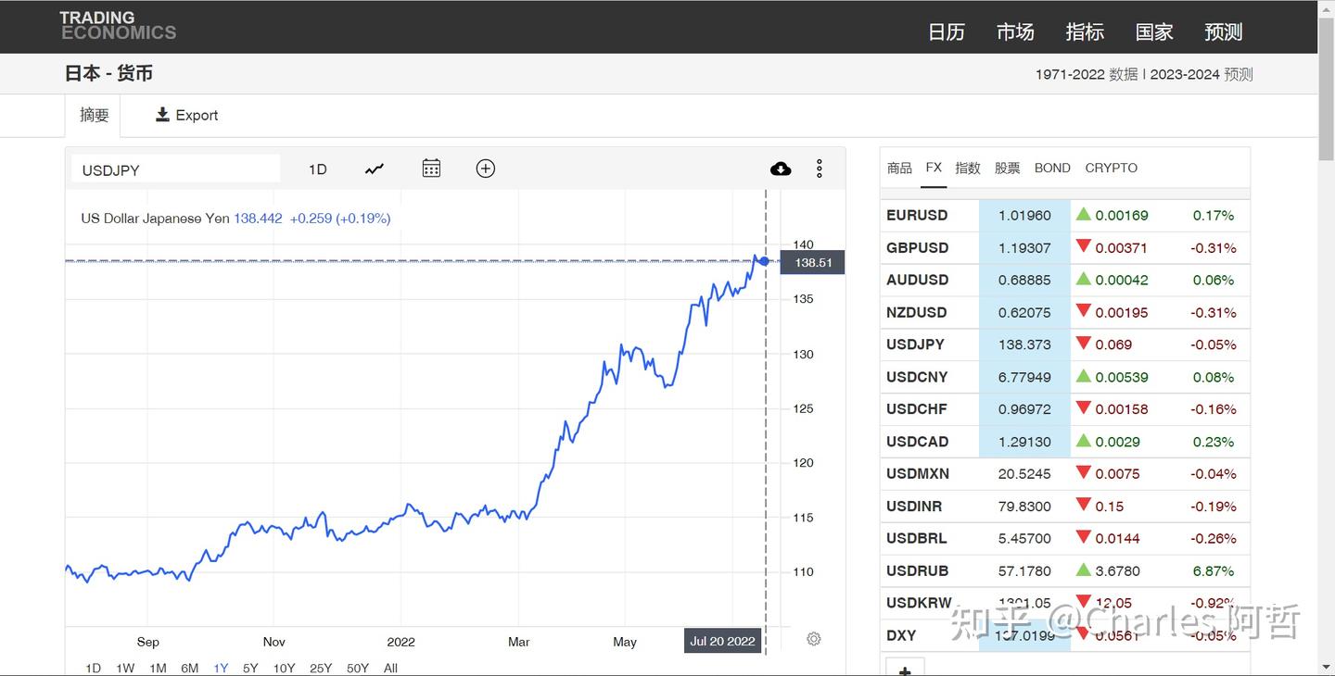The width and height of the screenshot is (1335, 676).
Task: Open the chart type line icon
Action: pyautogui.click(x=375, y=169)
